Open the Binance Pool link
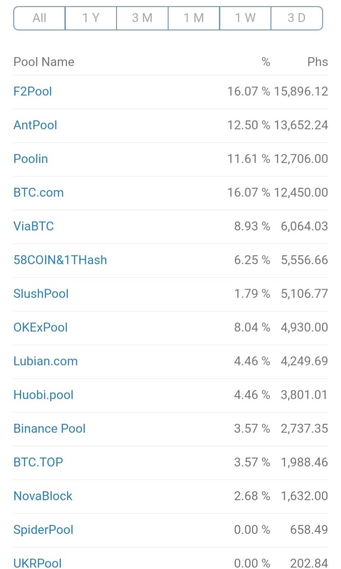The image size is (341, 569). coord(50,428)
